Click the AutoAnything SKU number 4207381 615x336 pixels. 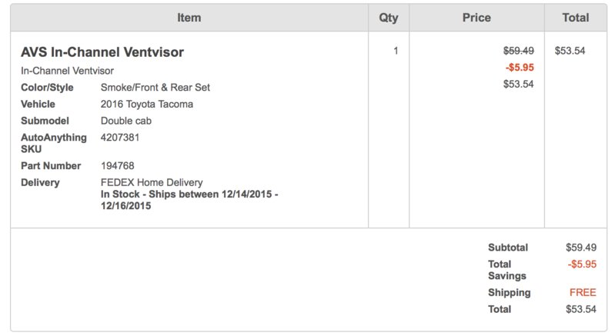pyautogui.click(x=119, y=138)
